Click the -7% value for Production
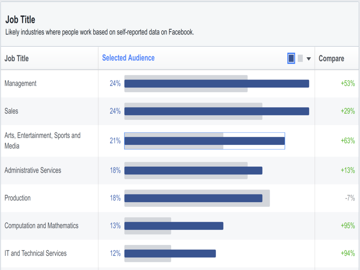 tap(350, 198)
